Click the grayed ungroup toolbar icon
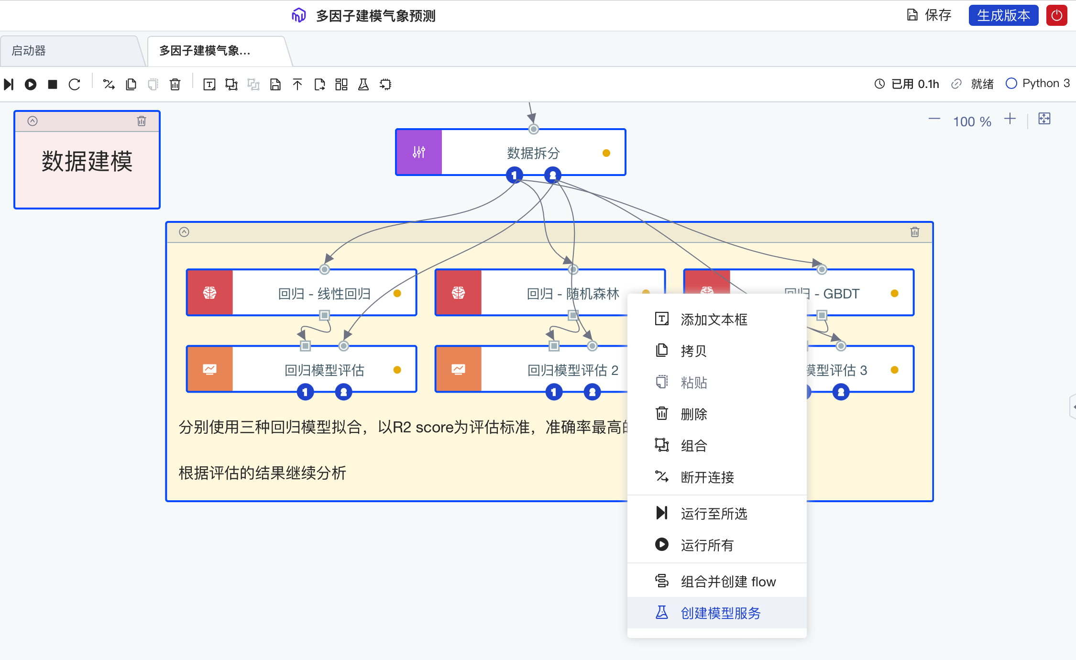The height and width of the screenshot is (660, 1076). (x=253, y=85)
